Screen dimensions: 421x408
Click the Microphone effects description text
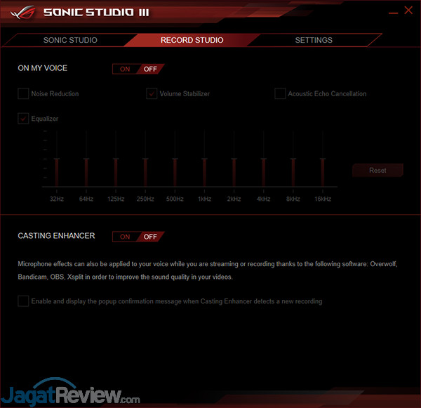click(208, 270)
